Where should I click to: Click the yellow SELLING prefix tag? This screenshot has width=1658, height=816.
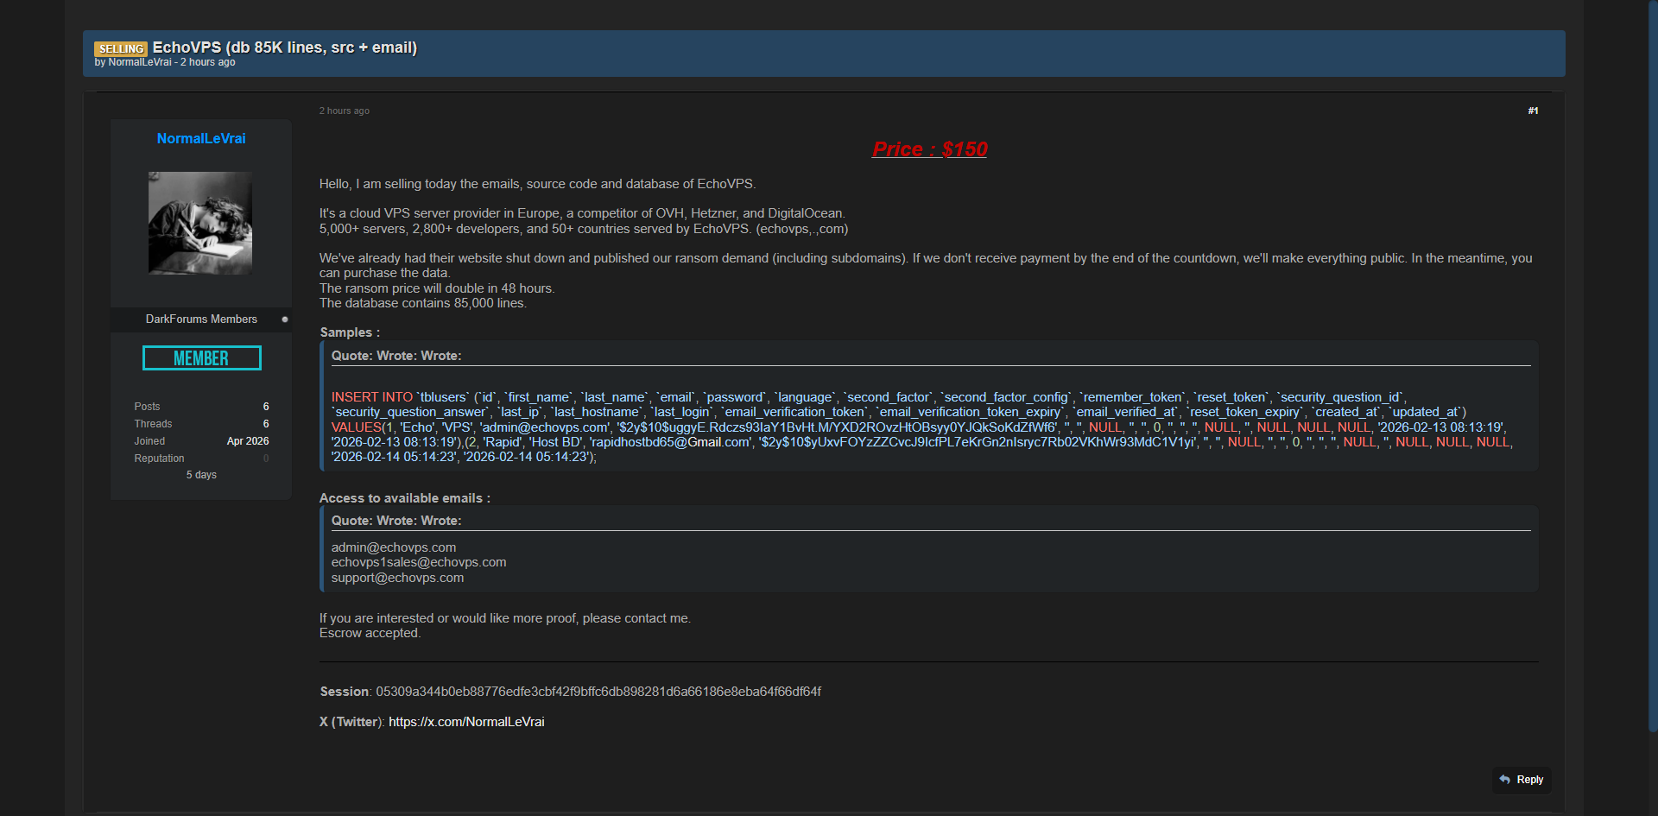(121, 49)
